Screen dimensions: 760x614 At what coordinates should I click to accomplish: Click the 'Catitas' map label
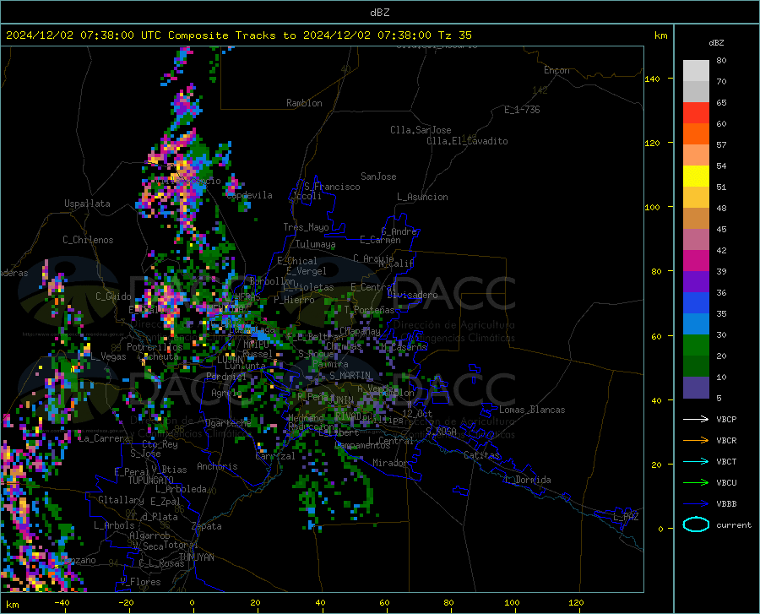click(481, 455)
